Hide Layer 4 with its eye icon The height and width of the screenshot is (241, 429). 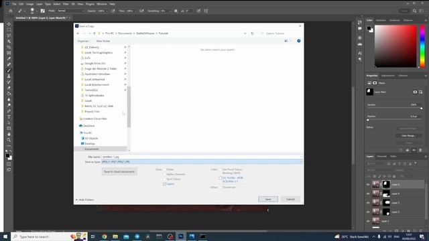point(368,193)
